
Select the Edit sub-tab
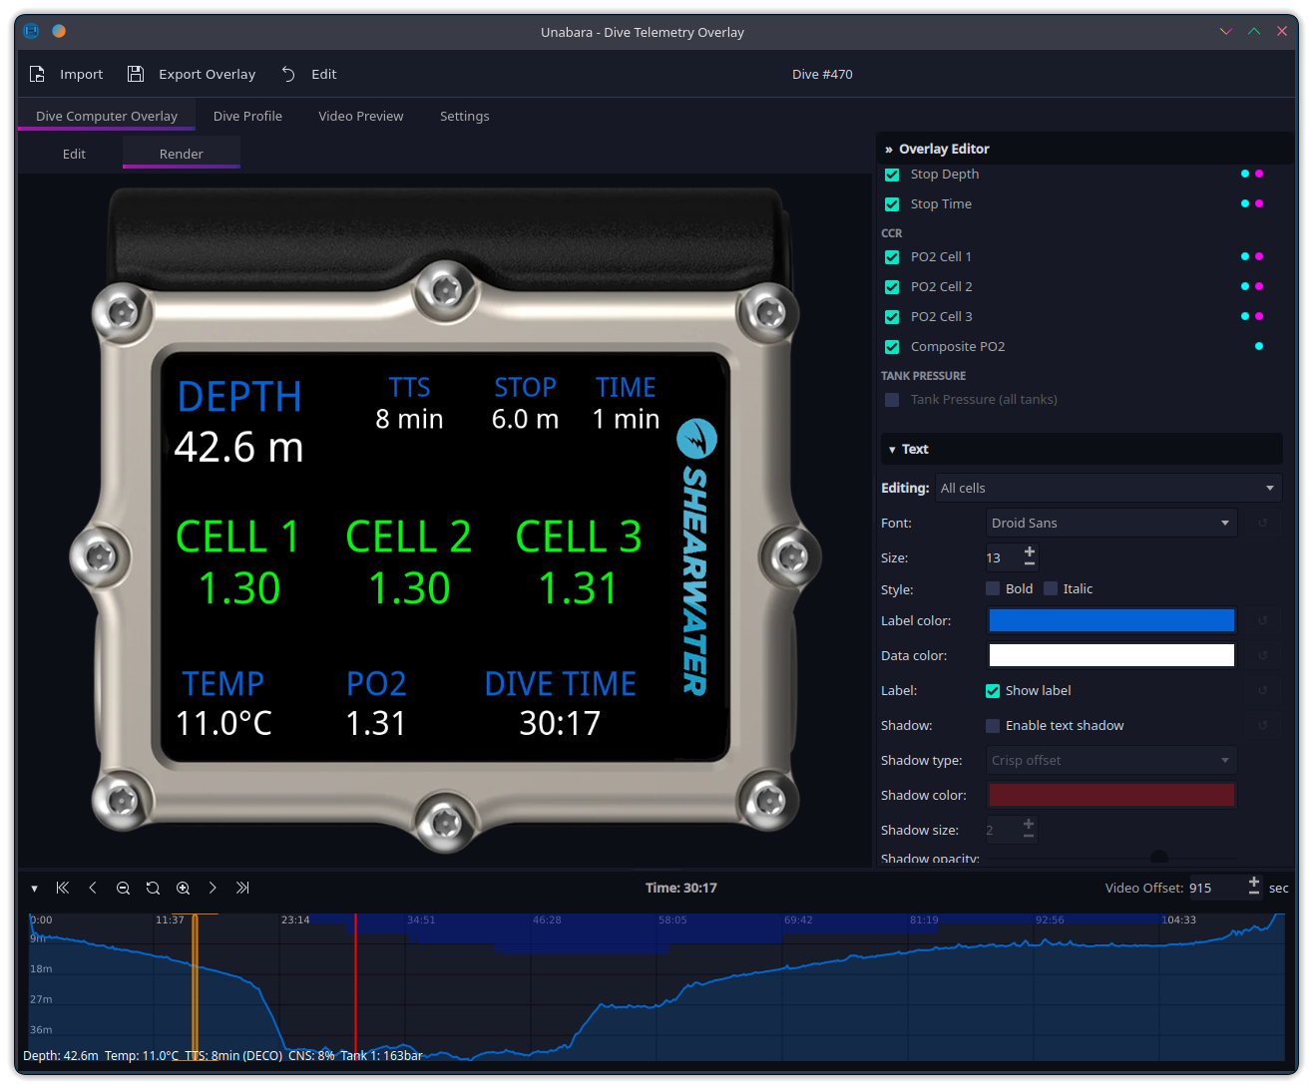(x=74, y=154)
